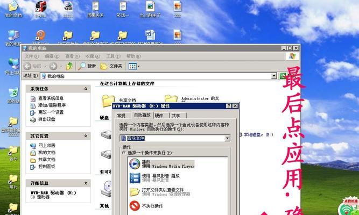Viewport: 359px width, 215px height.
Task: Switch to the 自动播放 tab
Action: pyautogui.click(x=142, y=115)
